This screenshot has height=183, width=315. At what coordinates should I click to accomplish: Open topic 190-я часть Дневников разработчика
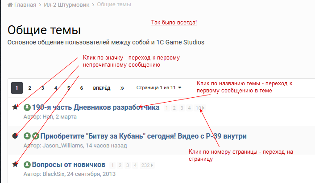pos(96,107)
